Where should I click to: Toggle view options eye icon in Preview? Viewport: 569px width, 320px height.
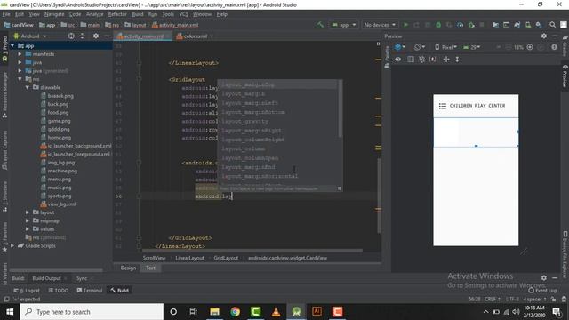coord(398,60)
